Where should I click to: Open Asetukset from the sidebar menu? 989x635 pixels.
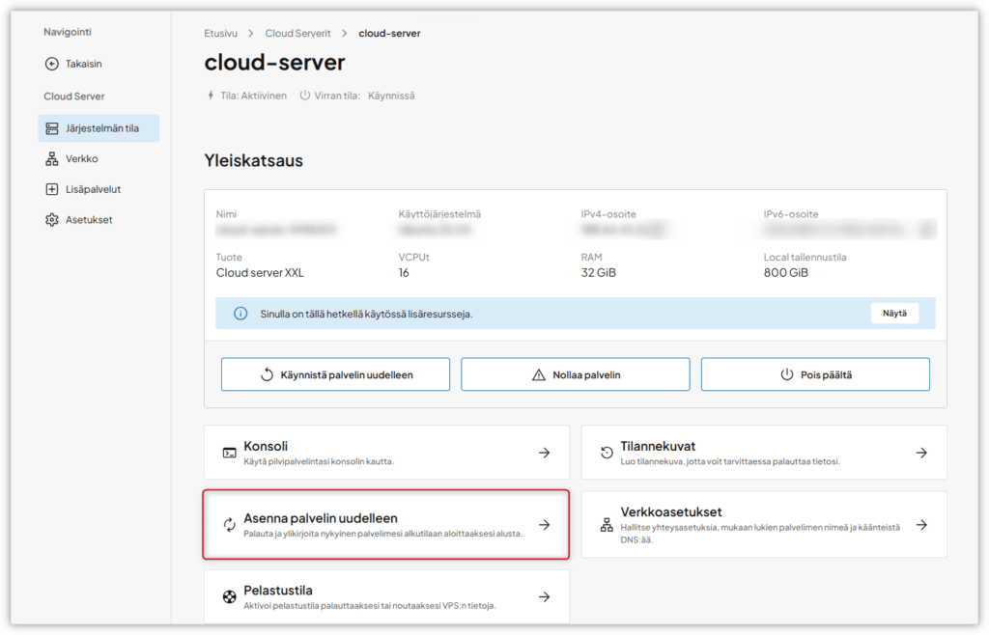point(89,220)
